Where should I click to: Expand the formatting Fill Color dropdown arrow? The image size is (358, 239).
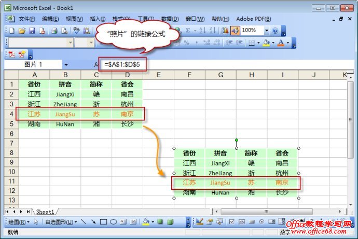coord(273,43)
